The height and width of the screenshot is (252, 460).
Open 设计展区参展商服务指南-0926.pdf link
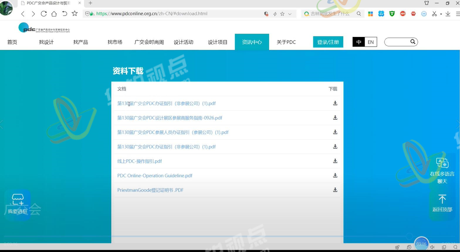[x=170, y=118]
